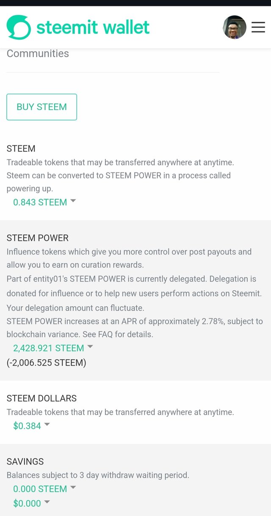Switch to the Communities tab
Screen dimensions: 271x516
click(x=38, y=54)
